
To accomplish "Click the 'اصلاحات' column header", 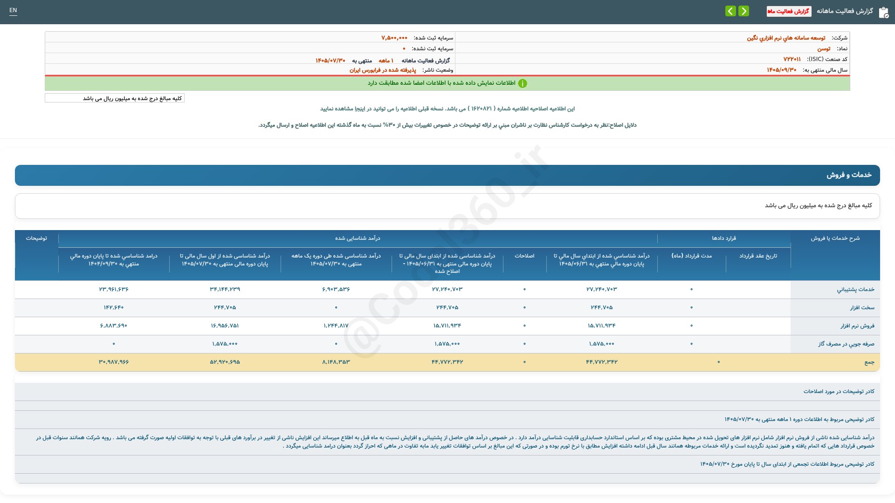I will click(524, 256).
